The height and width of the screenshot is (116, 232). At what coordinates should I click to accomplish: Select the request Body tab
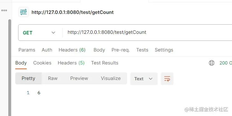point(99,50)
